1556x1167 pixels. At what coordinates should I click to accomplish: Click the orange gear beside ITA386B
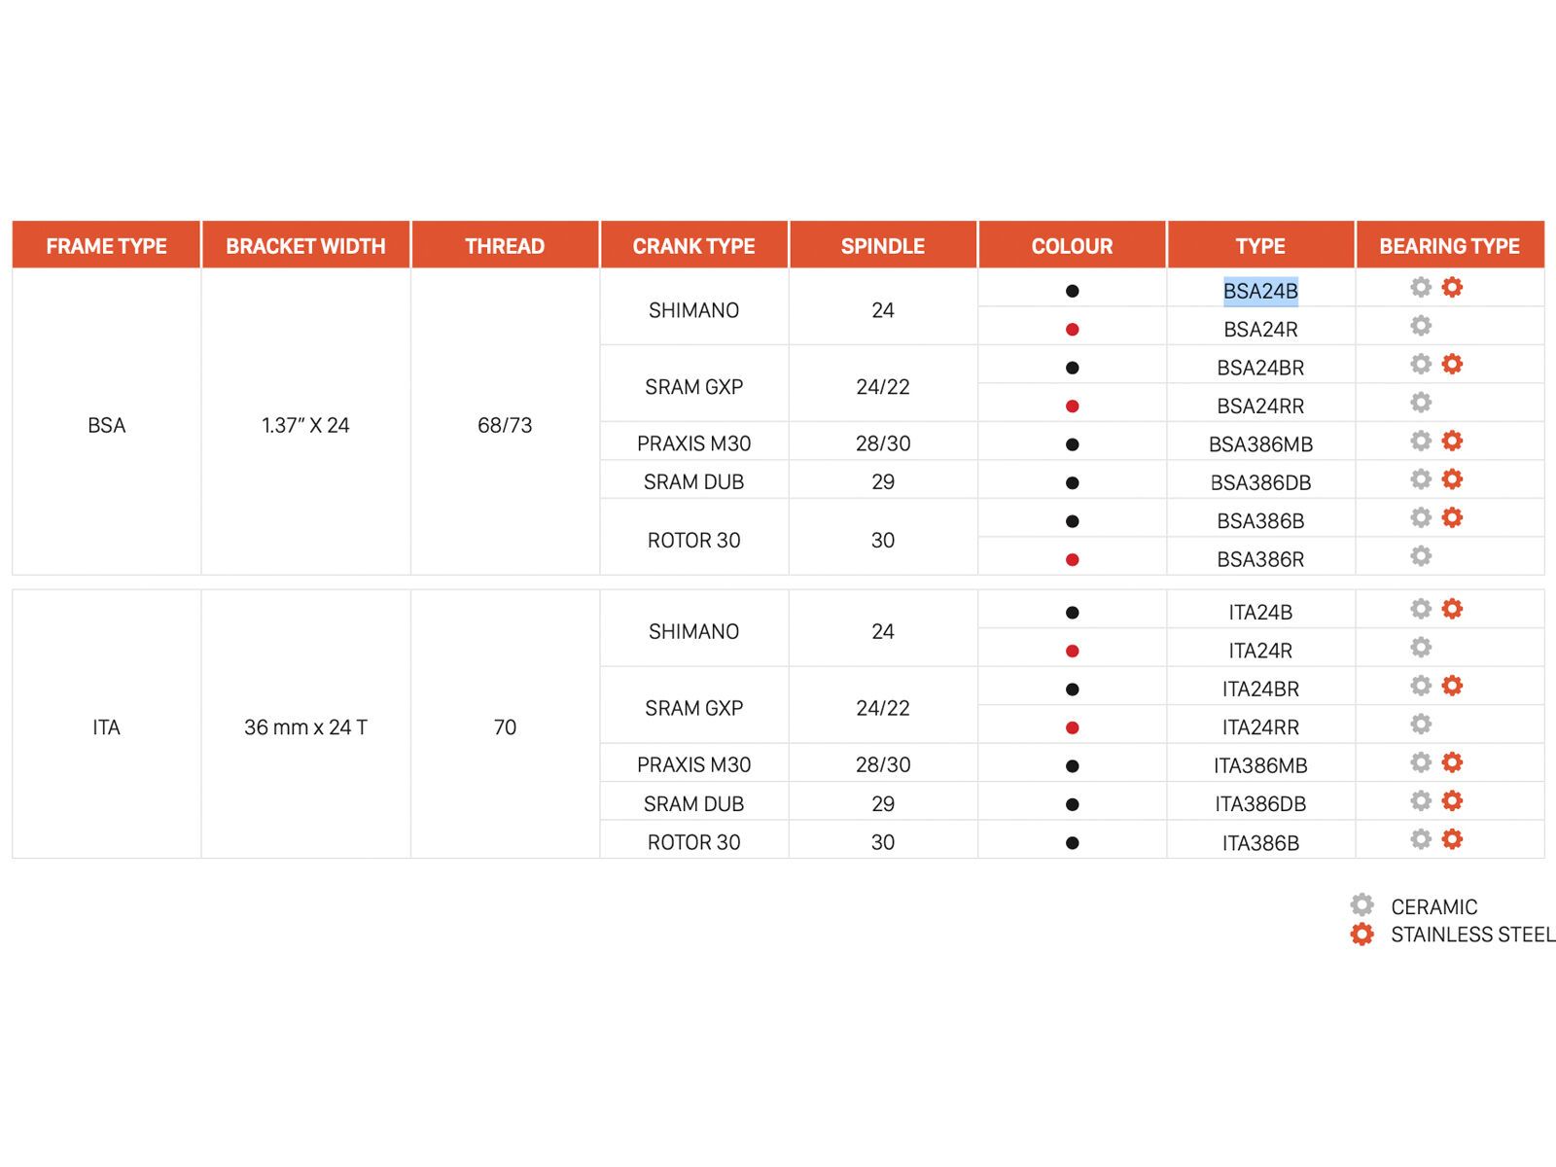(x=1452, y=839)
